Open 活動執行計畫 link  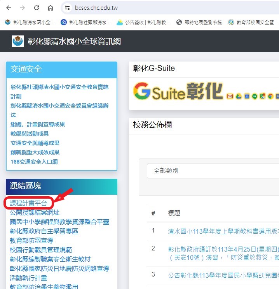point(28,278)
